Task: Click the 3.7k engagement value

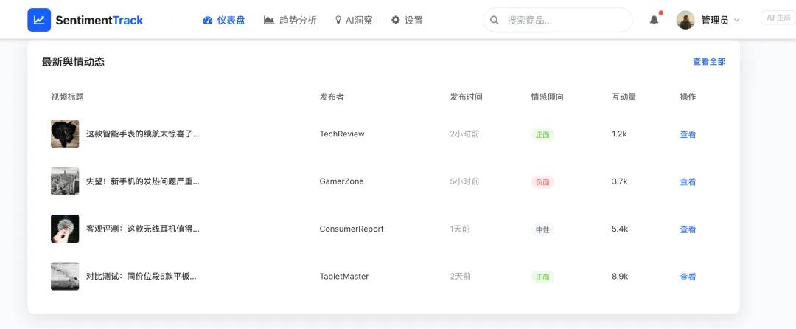Action: click(620, 181)
